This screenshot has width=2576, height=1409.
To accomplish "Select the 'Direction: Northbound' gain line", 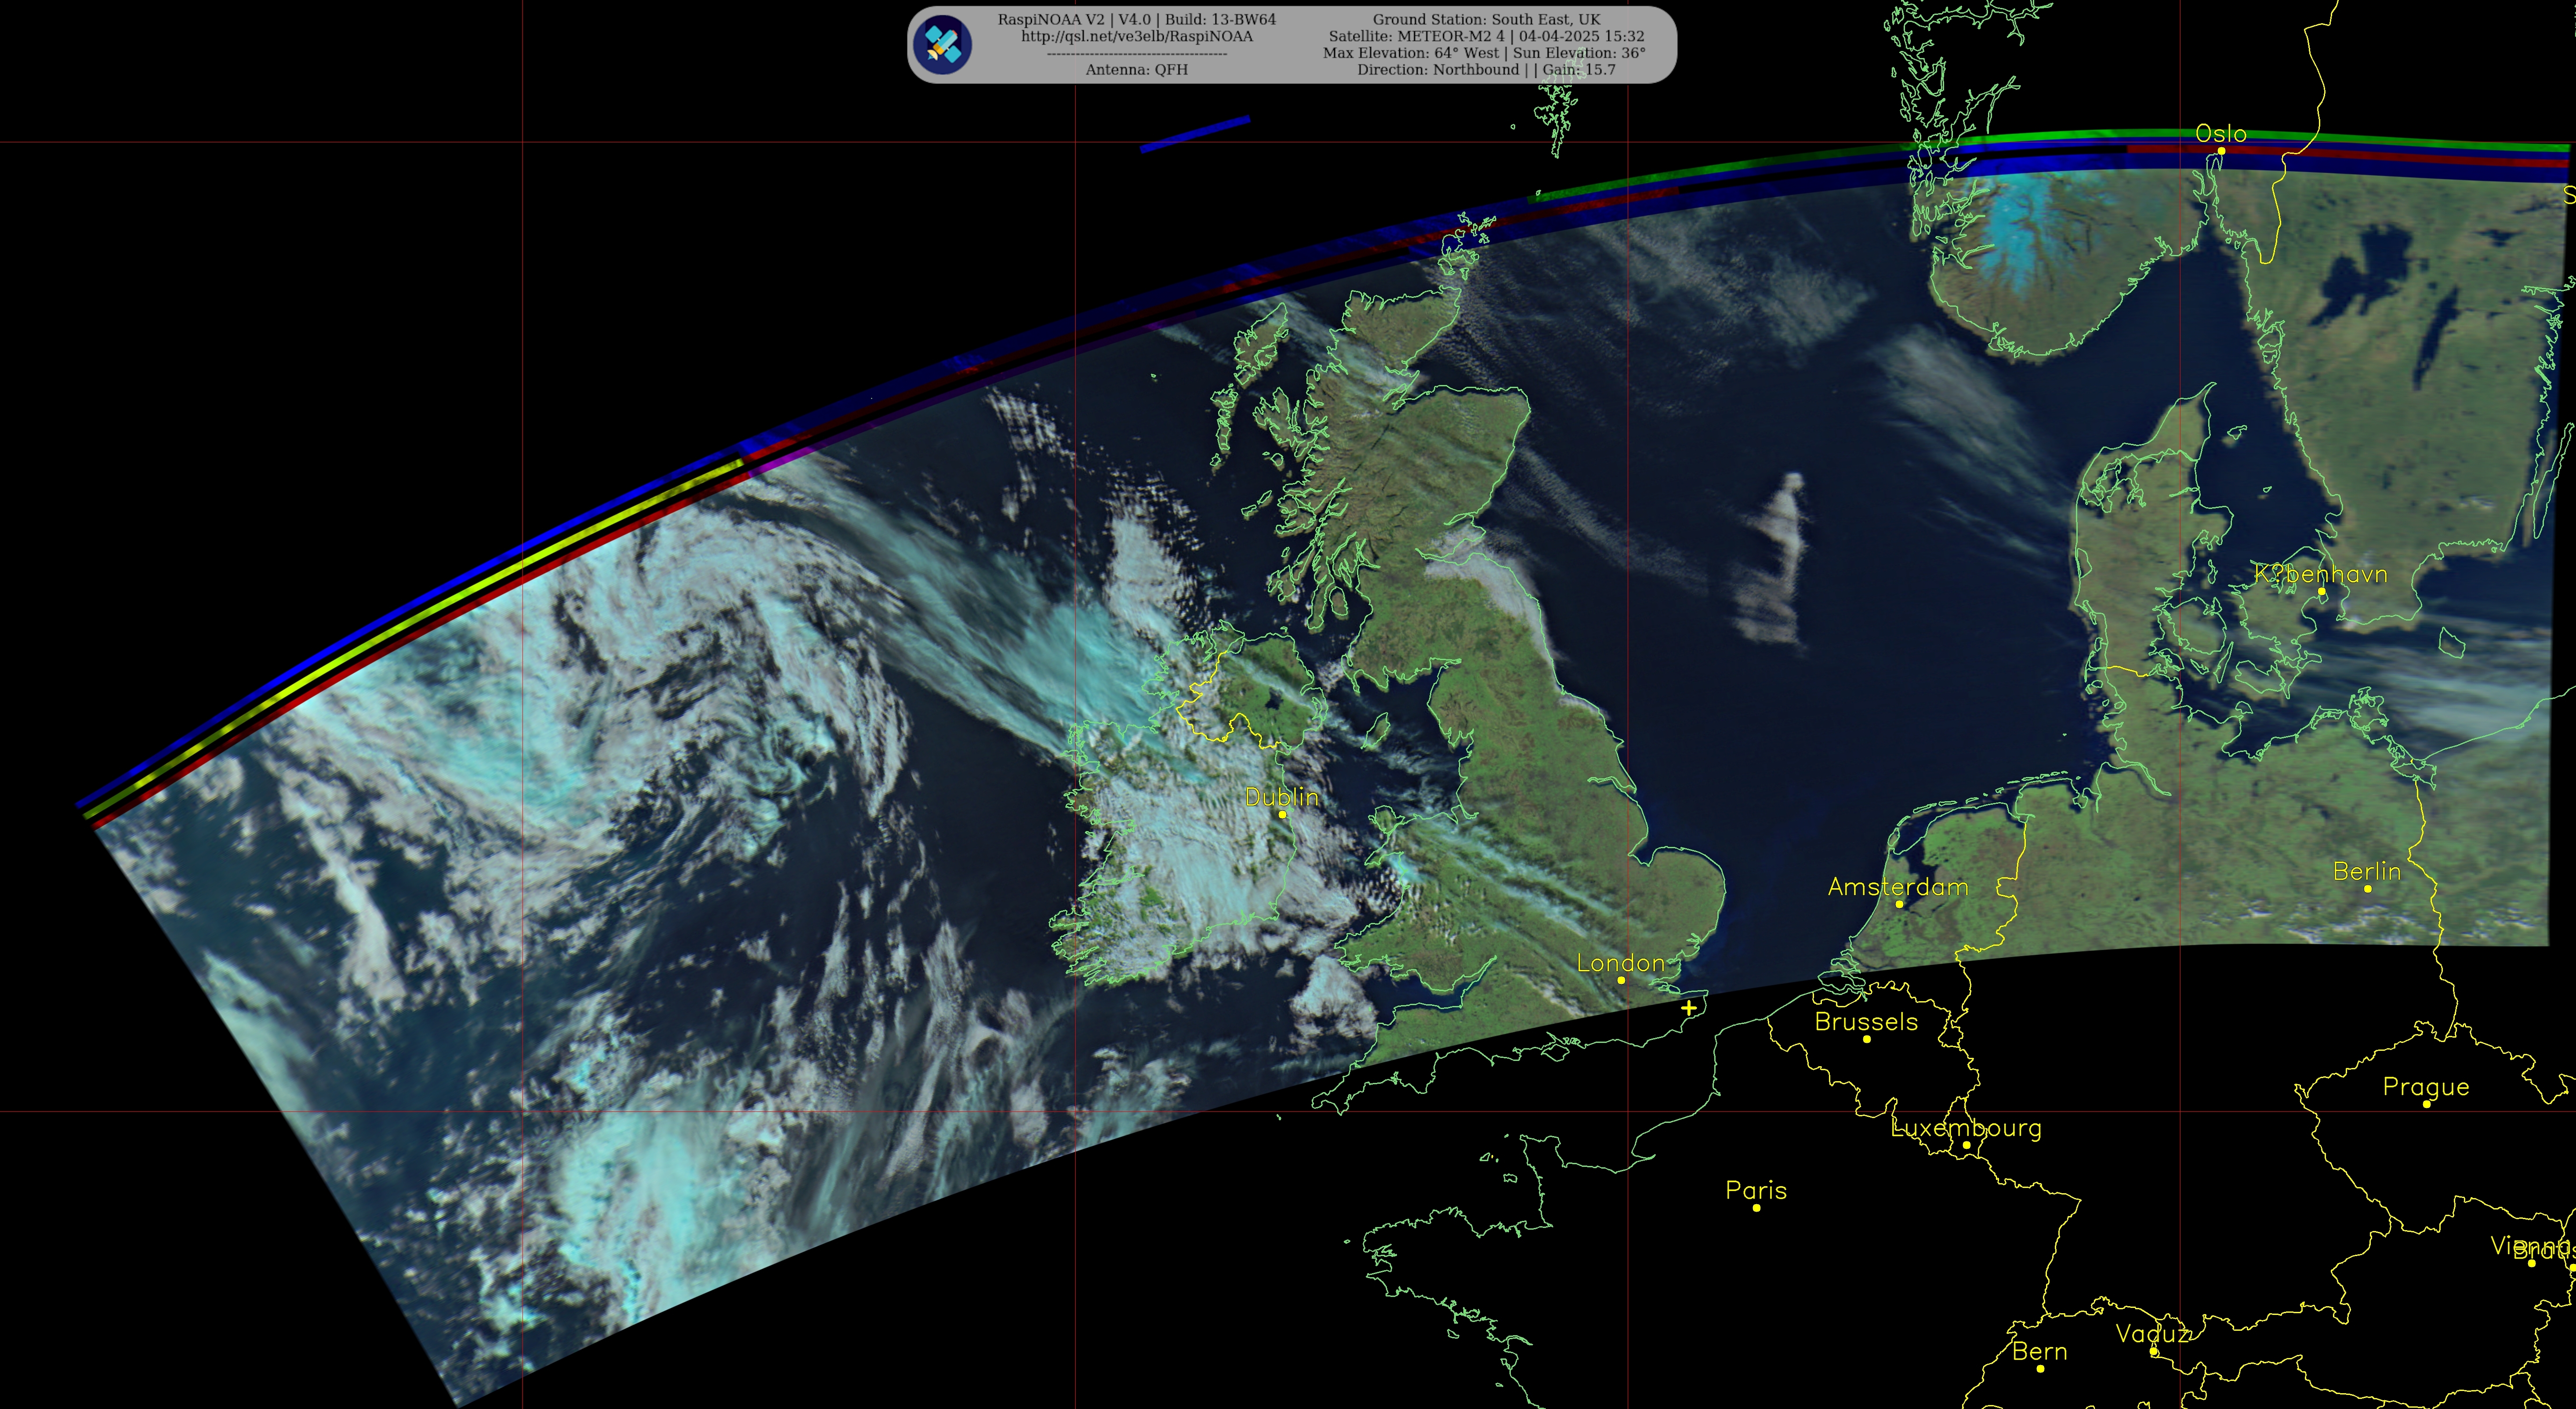I will [x=1486, y=69].
